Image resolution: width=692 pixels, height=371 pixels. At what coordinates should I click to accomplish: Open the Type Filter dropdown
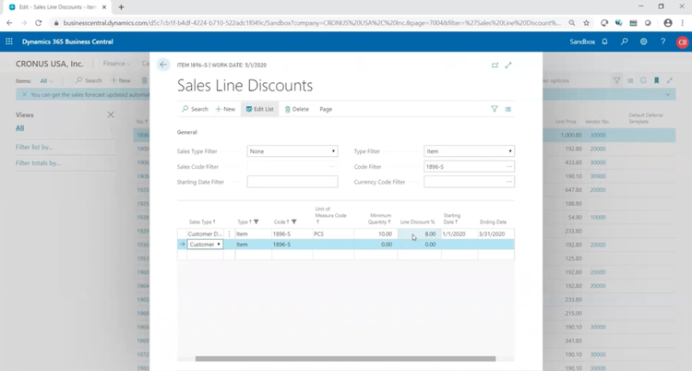pyautogui.click(x=469, y=151)
